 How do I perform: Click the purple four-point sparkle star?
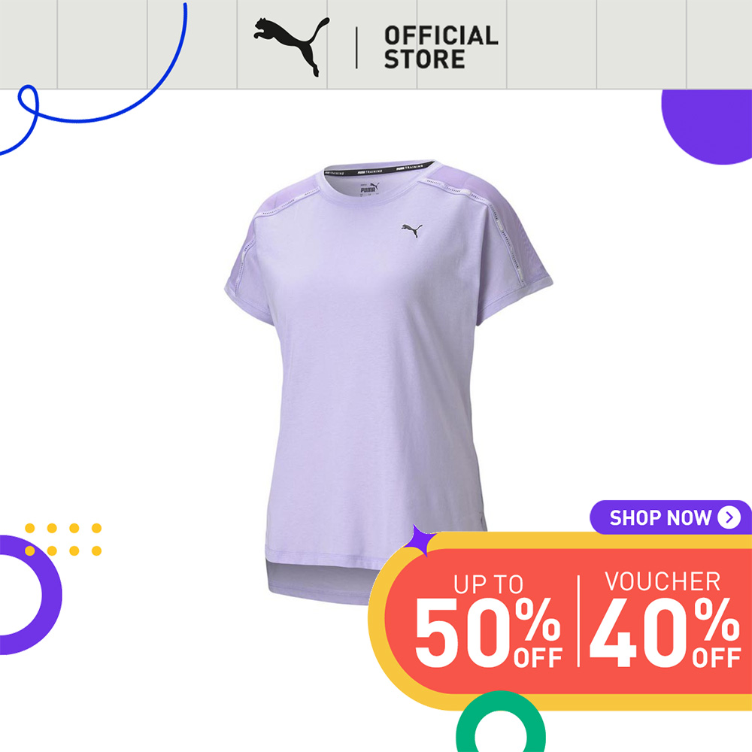click(418, 541)
